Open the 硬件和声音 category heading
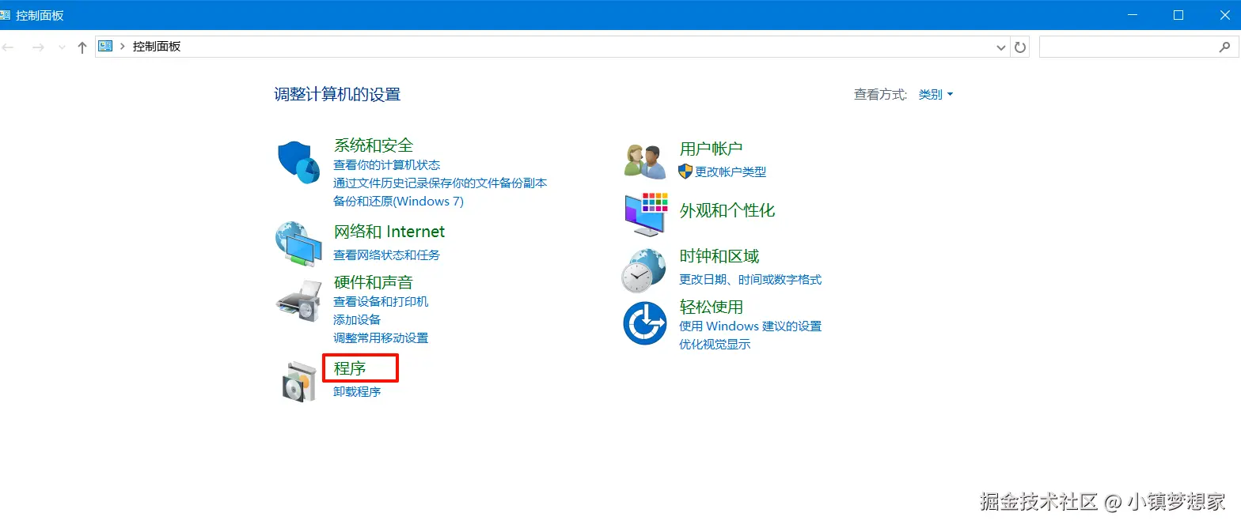Screen dimensions: 1241x528 click(x=374, y=282)
